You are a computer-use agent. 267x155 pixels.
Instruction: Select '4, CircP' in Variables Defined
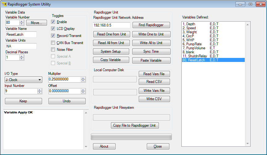click(x=213, y=36)
